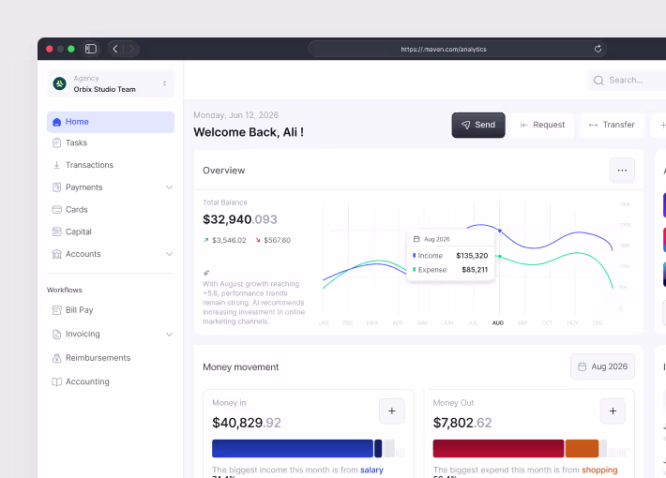Click the Transfer arrows icon

[x=594, y=125]
